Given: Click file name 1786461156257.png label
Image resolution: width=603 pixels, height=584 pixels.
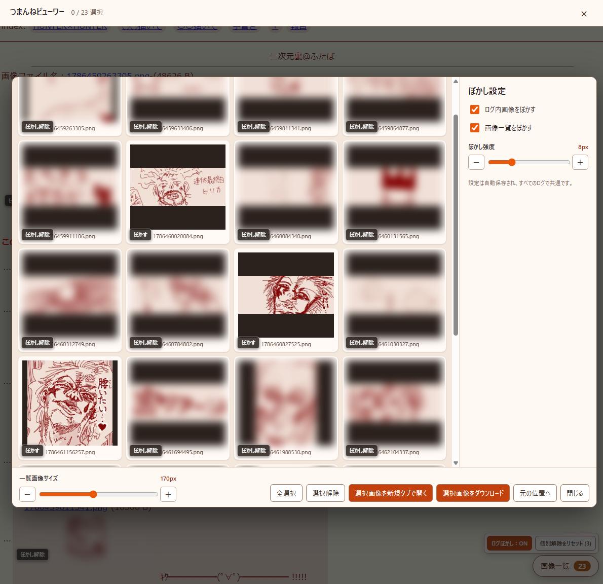Looking at the screenshot, I should click(x=69, y=452).
